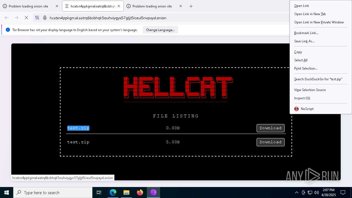Click the highlighted test.zip file name
352x198 pixels.
click(x=78, y=128)
